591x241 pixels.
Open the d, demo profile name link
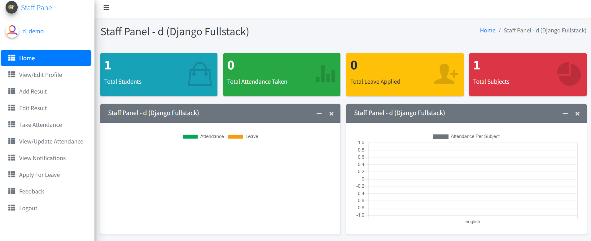pos(33,31)
